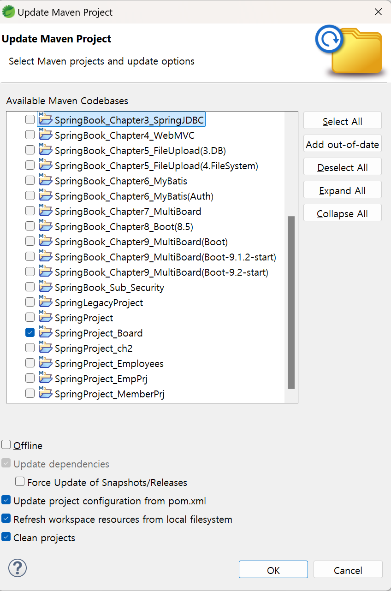The height and width of the screenshot is (591, 391).
Task: Select the SpringBook_Chapter6_MyBatis(Auth) row text
Action: (134, 196)
